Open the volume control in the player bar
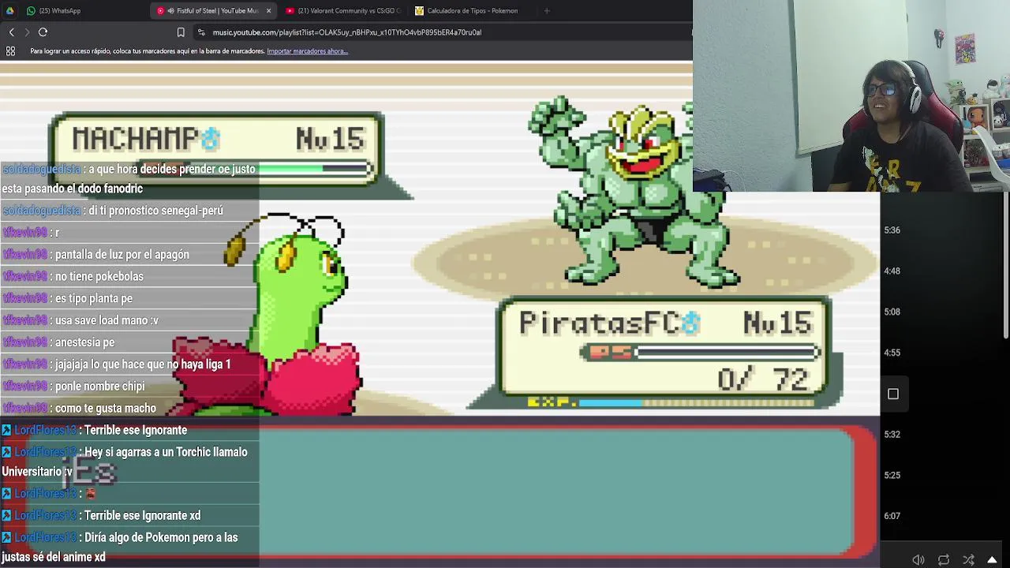Screen dimensions: 1010x568 pyautogui.click(x=918, y=560)
